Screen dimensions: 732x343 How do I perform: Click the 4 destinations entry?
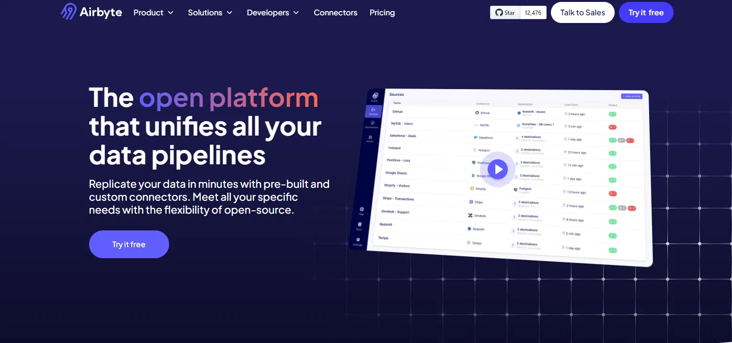click(x=531, y=137)
